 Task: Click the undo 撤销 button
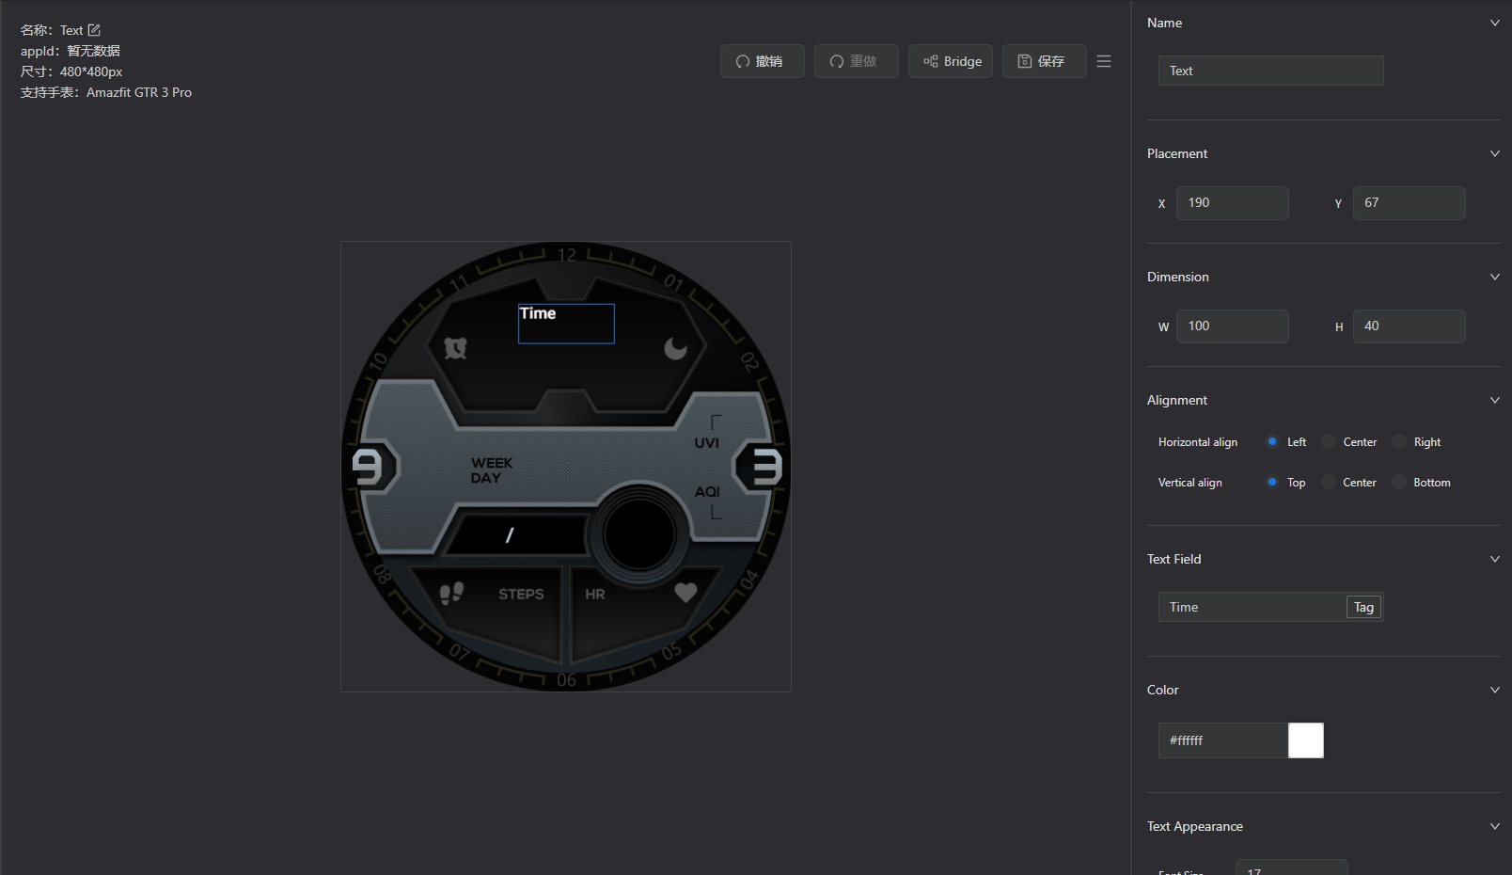click(x=762, y=61)
